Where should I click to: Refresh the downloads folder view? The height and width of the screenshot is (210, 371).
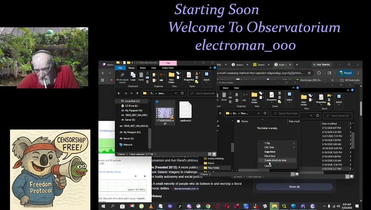click(x=182, y=93)
